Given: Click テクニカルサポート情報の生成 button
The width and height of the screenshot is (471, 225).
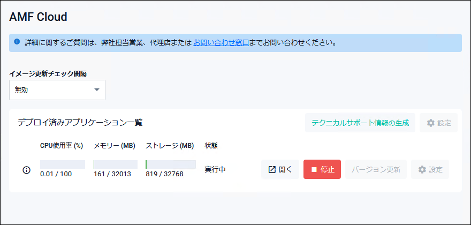Looking at the screenshot, I should (x=360, y=123).
